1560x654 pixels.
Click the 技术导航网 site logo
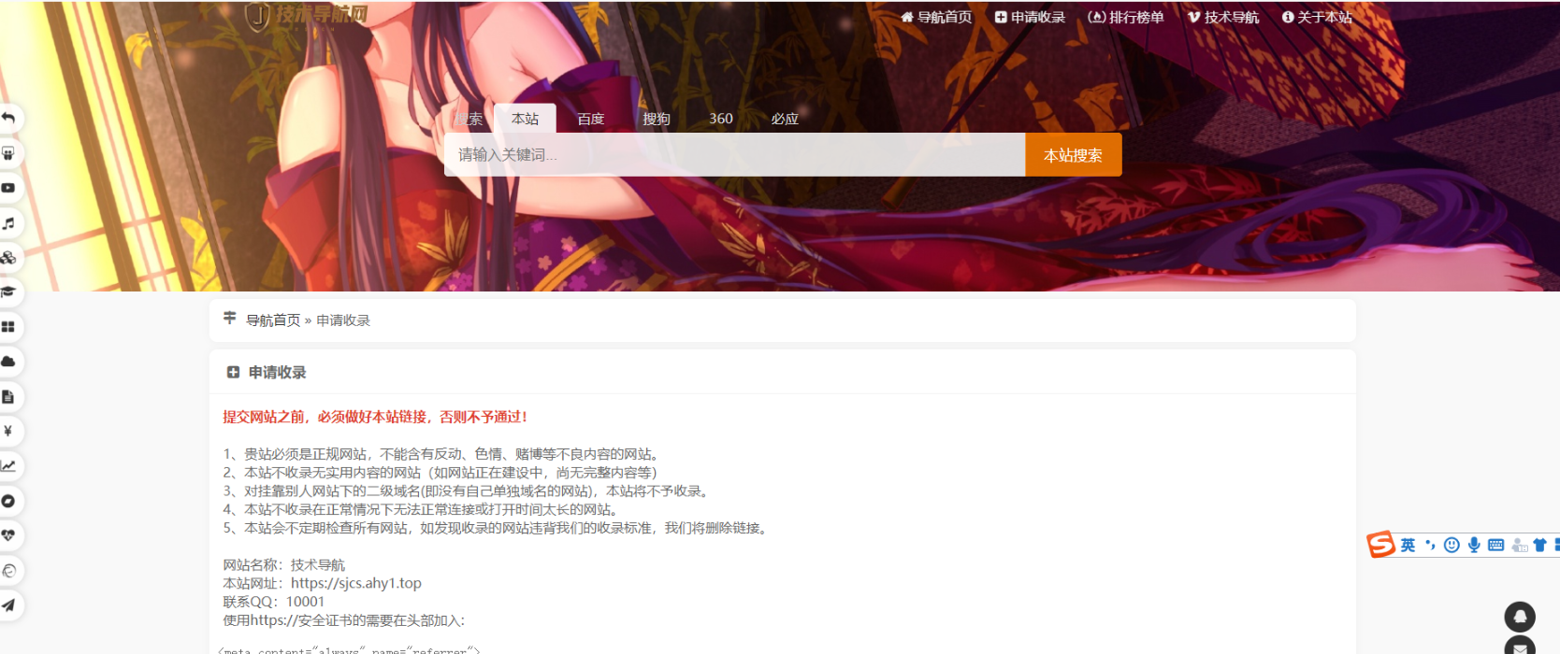coord(307,16)
